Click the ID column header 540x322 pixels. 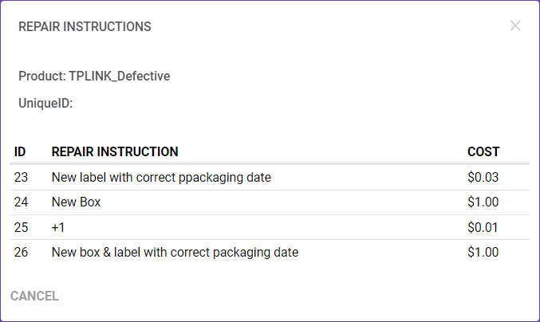click(20, 151)
